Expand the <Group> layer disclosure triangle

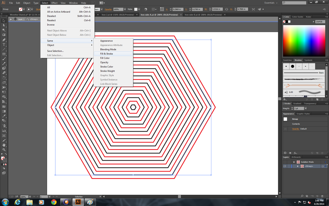point(298,166)
